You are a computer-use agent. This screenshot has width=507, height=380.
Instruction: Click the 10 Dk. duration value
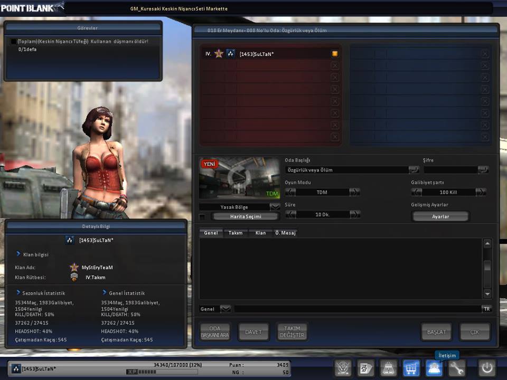pos(322,214)
